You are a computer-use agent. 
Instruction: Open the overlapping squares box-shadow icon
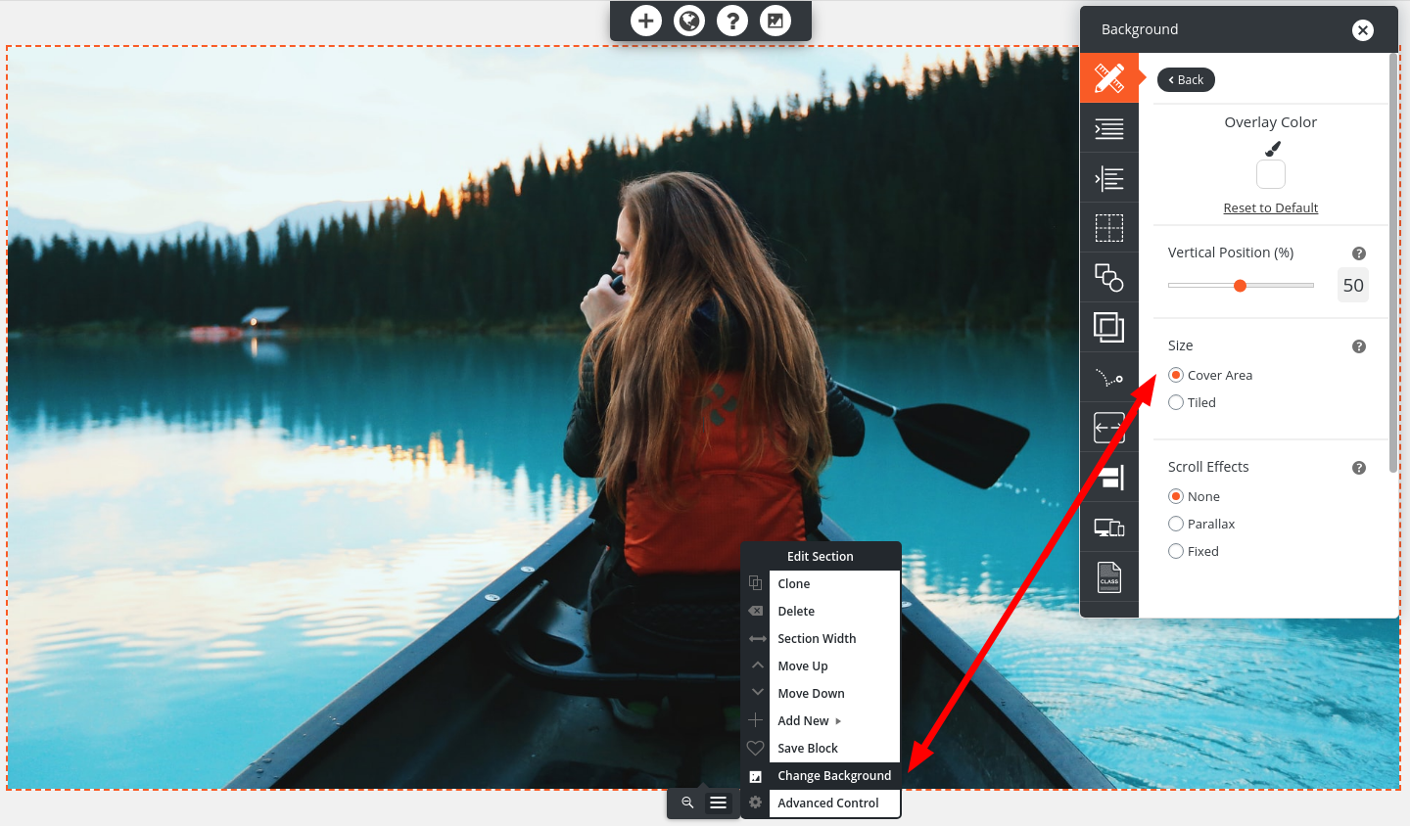(x=1109, y=327)
